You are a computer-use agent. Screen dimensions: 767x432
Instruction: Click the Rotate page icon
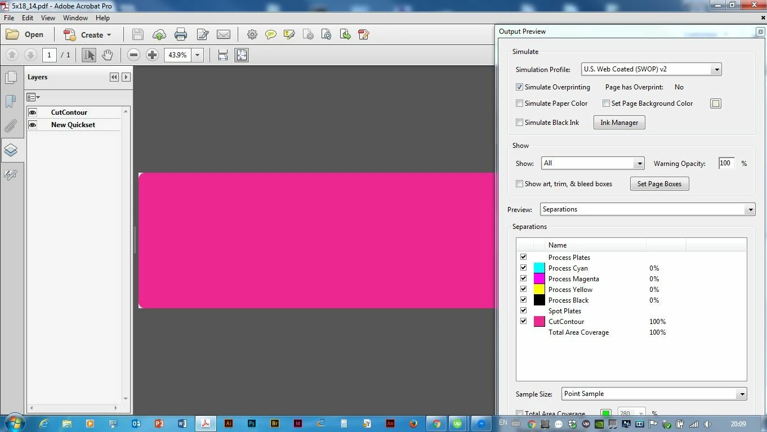pyautogui.click(x=327, y=35)
